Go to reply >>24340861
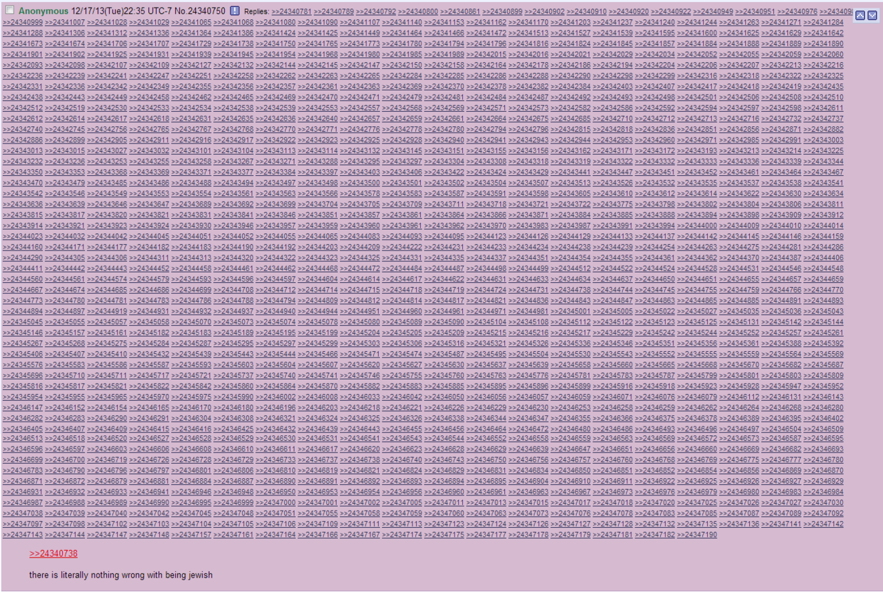This screenshot has width=883, height=592. 460,12
